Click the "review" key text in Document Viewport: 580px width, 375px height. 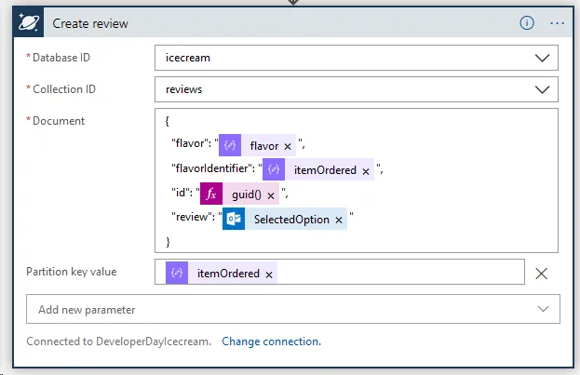pos(190,217)
